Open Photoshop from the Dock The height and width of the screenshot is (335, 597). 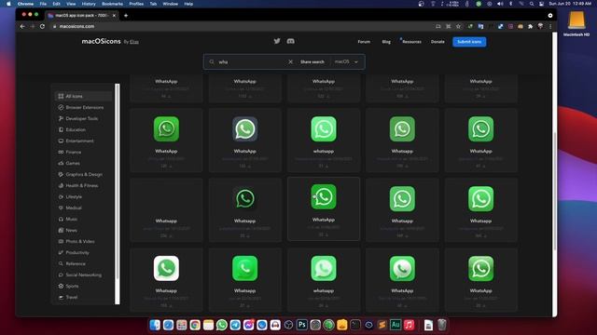(302, 325)
